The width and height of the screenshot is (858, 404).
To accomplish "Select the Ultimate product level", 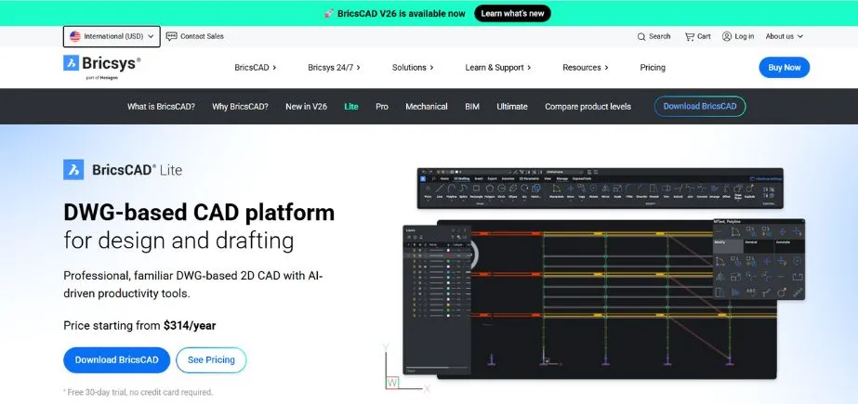I will [512, 107].
